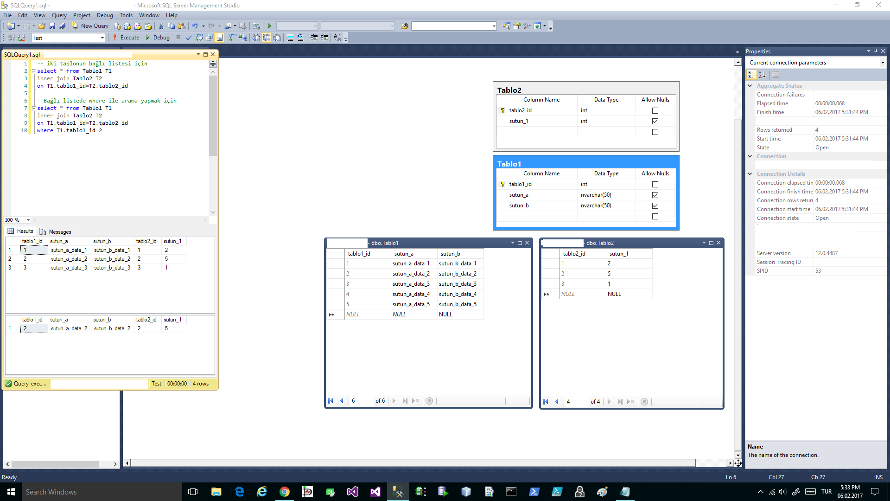The image size is (890, 501).
Task: Open the Query menu
Action: 59,15
